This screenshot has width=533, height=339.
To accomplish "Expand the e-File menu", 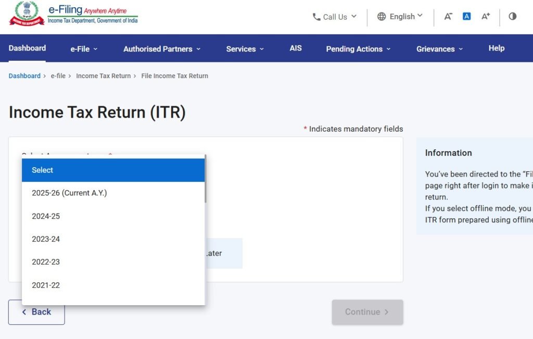I will tap(84, 49).
